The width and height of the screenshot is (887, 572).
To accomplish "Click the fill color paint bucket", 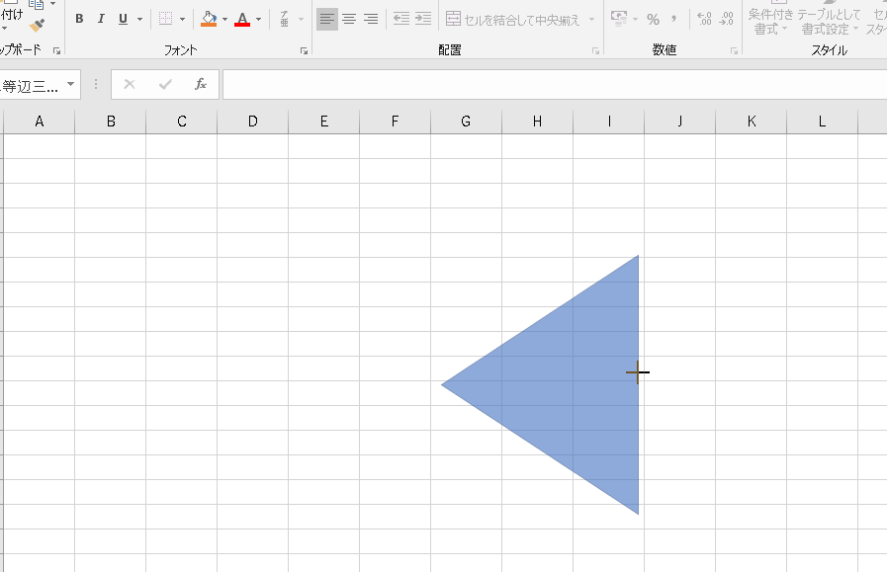I will tap(208, 19).
